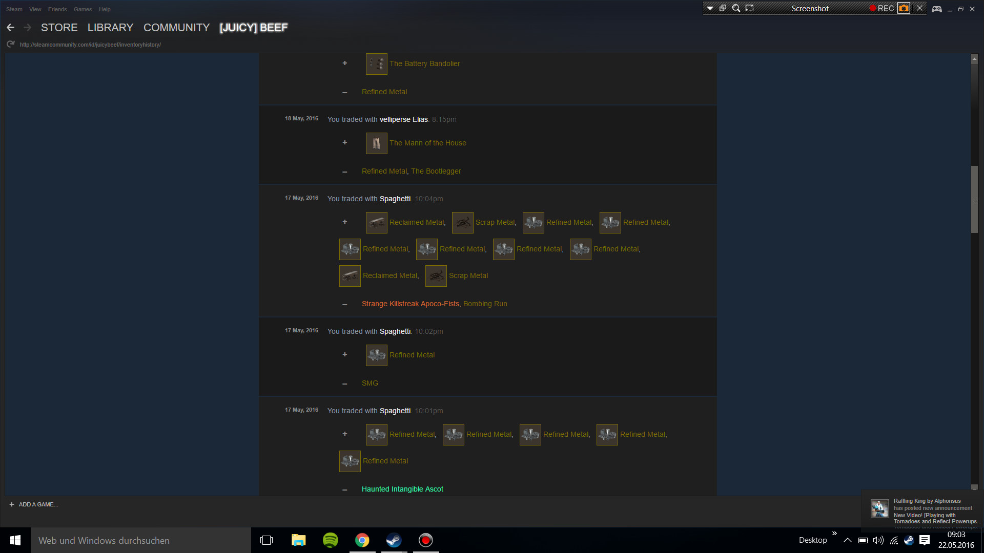Screen dimensions: 984x553
Task: Click Add a Game button
Action: (x=33, y=504)
